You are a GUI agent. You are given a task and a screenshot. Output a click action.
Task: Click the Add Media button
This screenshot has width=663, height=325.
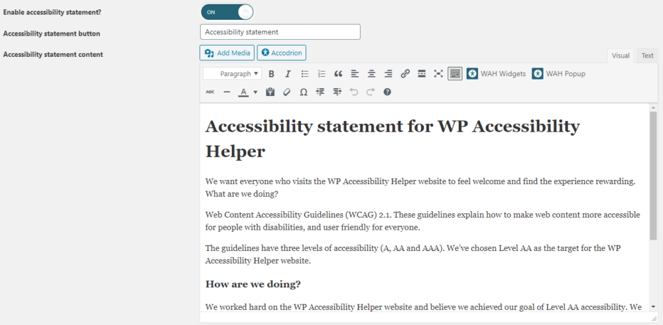click(227, 53)
